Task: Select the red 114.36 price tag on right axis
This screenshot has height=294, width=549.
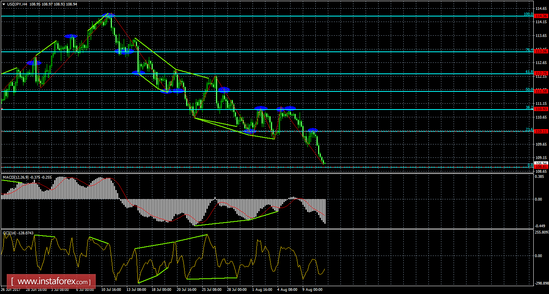Action: pyautogui.click(x=540, y=16)
